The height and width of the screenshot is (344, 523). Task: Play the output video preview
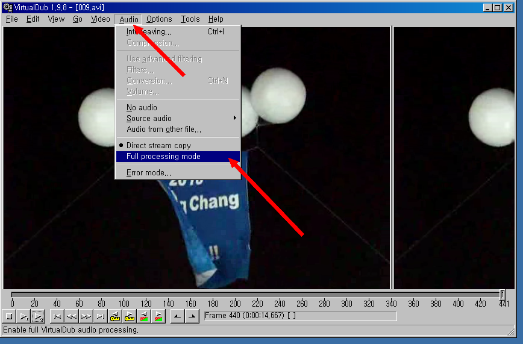(38, 316)
